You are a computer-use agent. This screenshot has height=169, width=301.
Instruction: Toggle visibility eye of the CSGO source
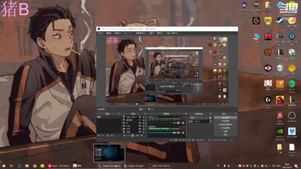(140, 129)
